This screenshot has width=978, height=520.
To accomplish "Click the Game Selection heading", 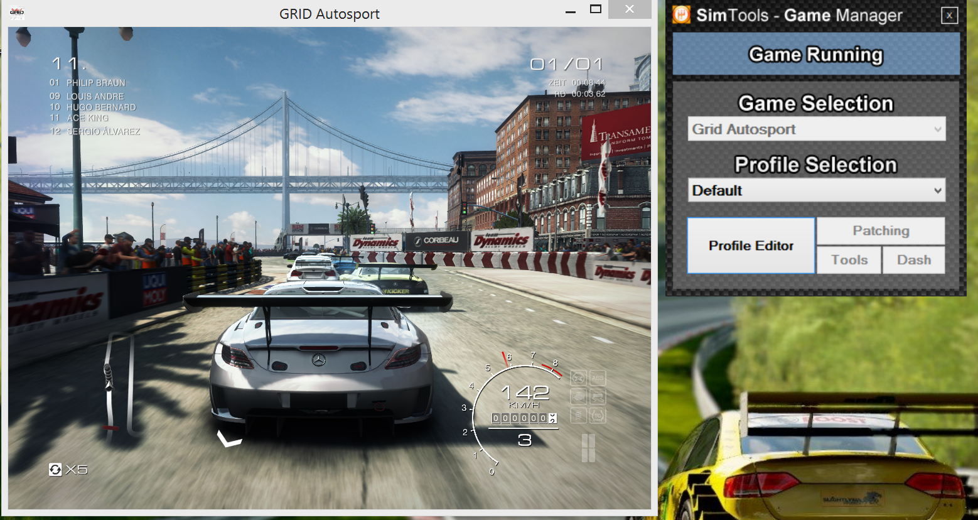I will coord(816,103).
